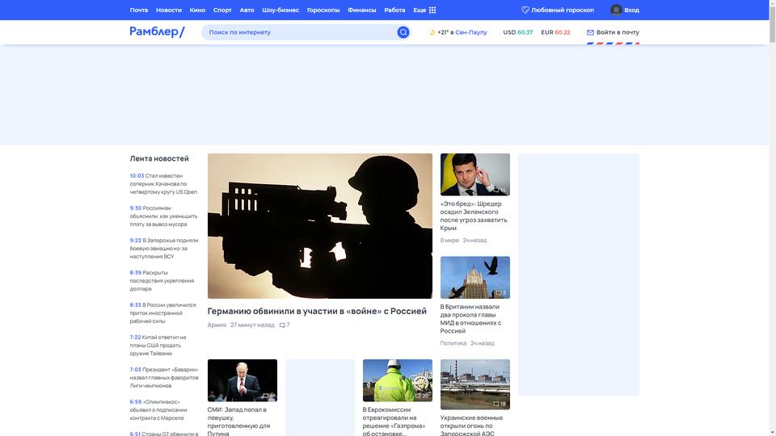Open 'В Еврокомиссии отреагировали на решение «Газпрома»' article
The height and width of the screenshot is (436, 776).
394,421
